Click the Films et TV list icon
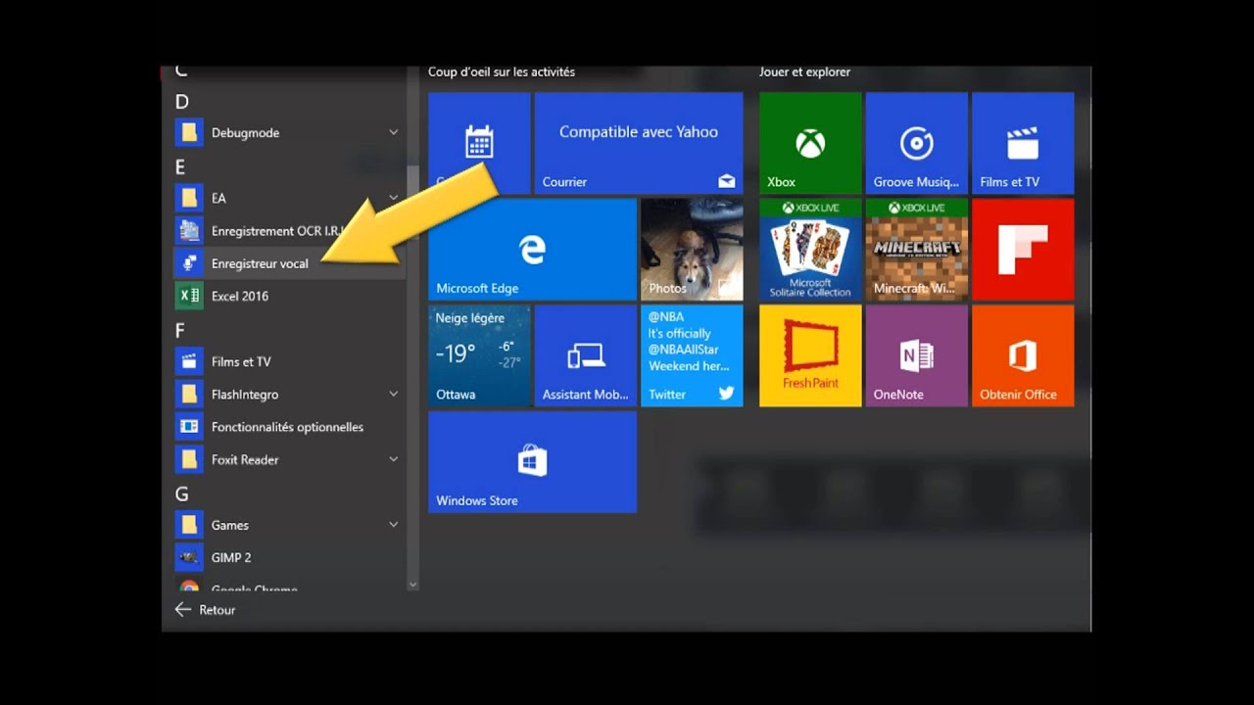Image resolution: width=1254 pixels, height=705 pixels. [189, 361]
